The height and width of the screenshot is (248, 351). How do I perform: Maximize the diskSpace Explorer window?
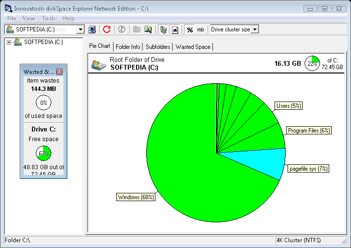(324, 9)
